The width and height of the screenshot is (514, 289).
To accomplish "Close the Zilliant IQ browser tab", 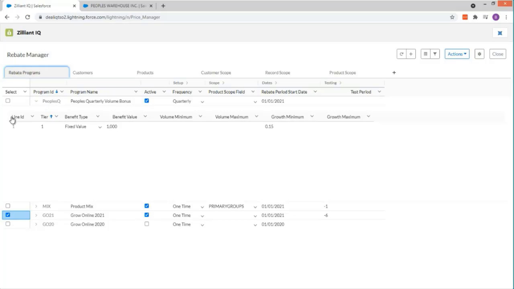I will (74, 6).
